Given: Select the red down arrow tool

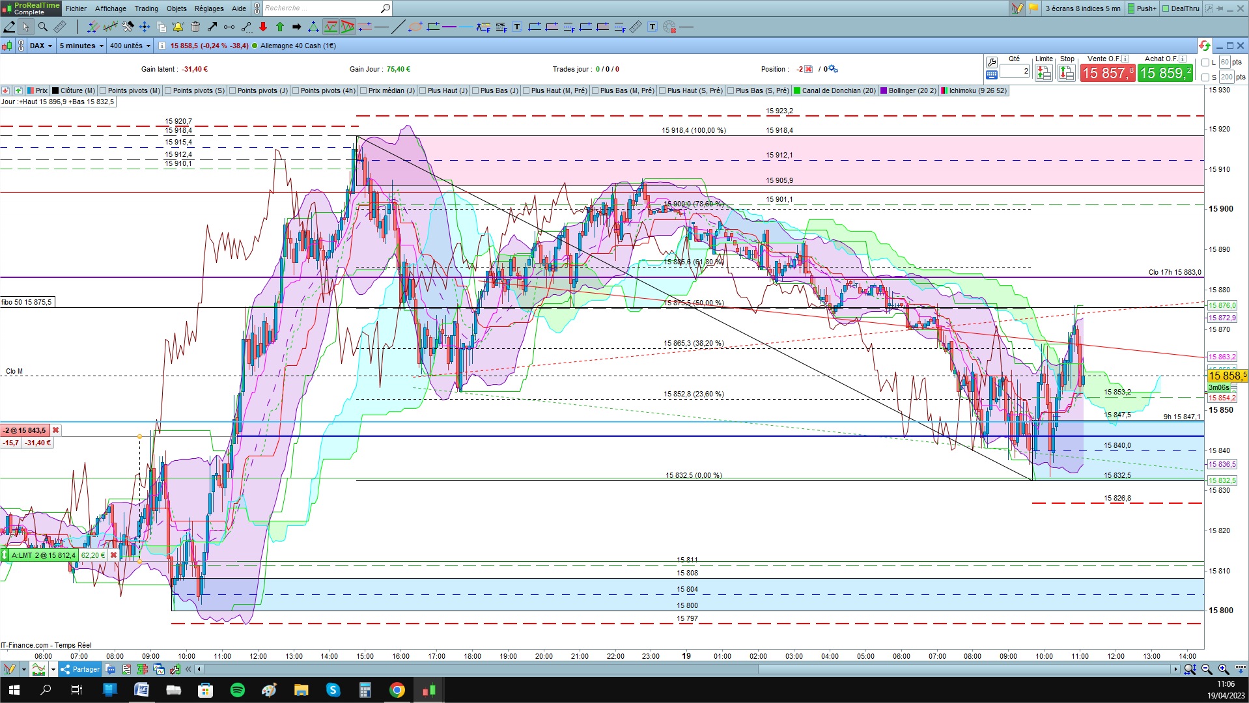Looking at the screenshot, I should (263, 27).
